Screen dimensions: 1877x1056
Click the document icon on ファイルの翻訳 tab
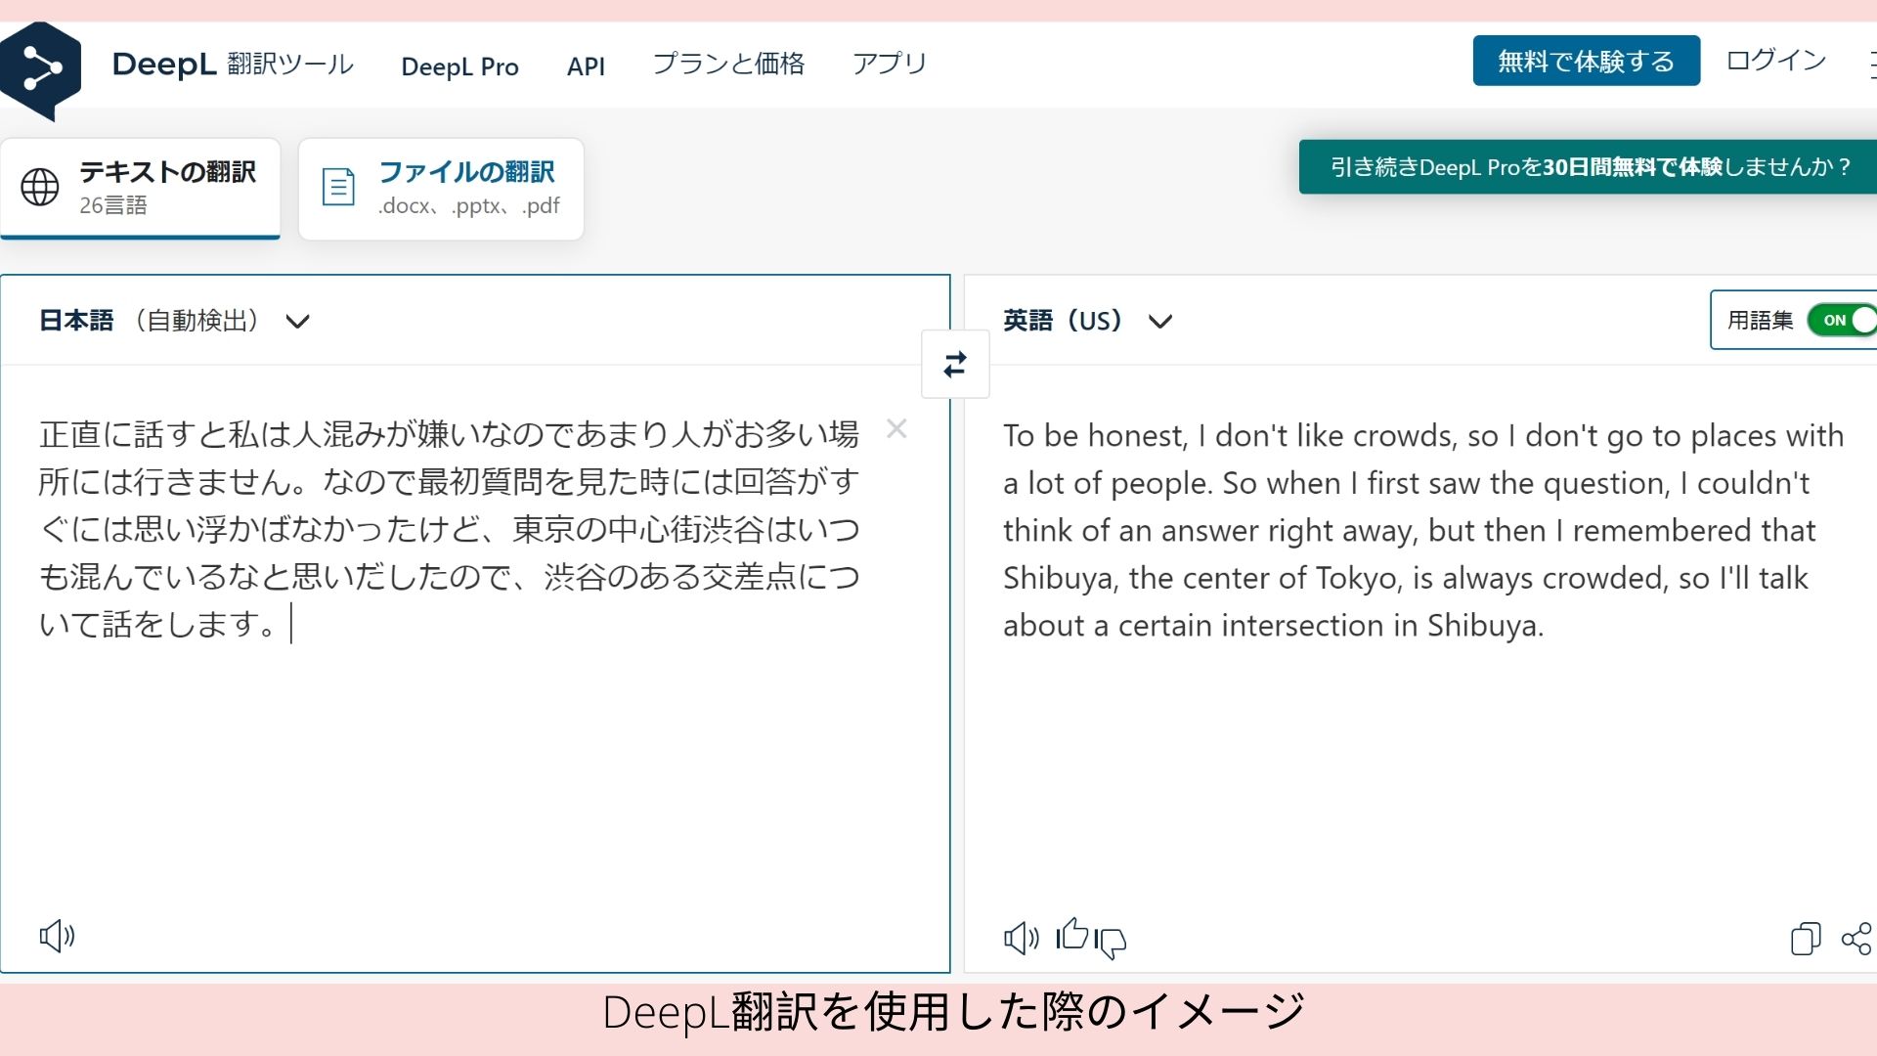tap(338, 187)
